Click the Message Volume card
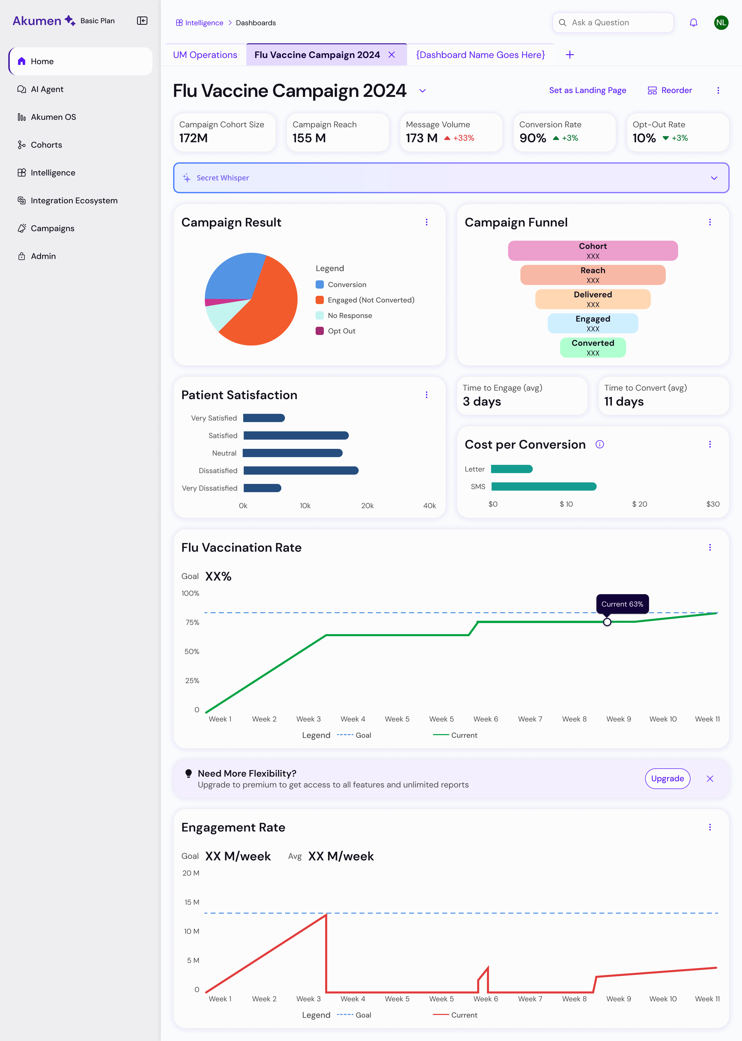Viewport: 742px width, 1041px height. pos(451,132)
